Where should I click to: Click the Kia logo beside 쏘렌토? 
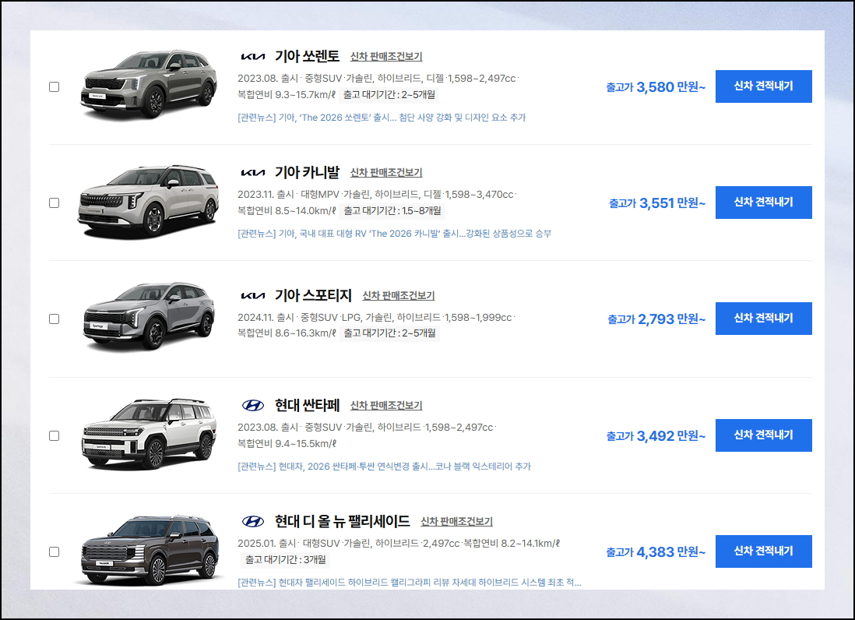[x=252, y=56]
